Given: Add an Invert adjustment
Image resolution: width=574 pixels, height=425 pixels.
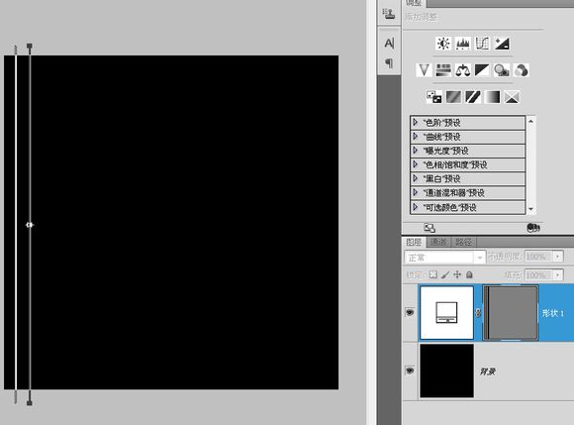Looking at the screenshot, I should (434, 97).
